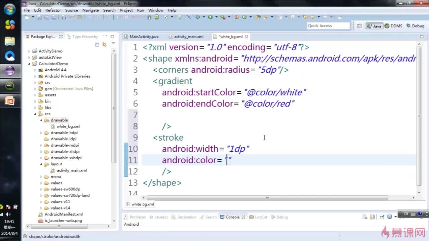Open the PowerPoint taskbar icon
The image size is (429, 241).
[x=10, y=101]
